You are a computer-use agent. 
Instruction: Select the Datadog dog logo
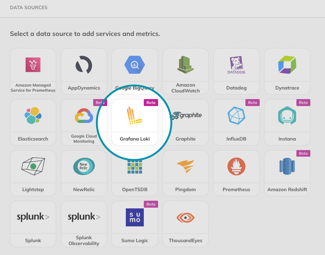236,65
